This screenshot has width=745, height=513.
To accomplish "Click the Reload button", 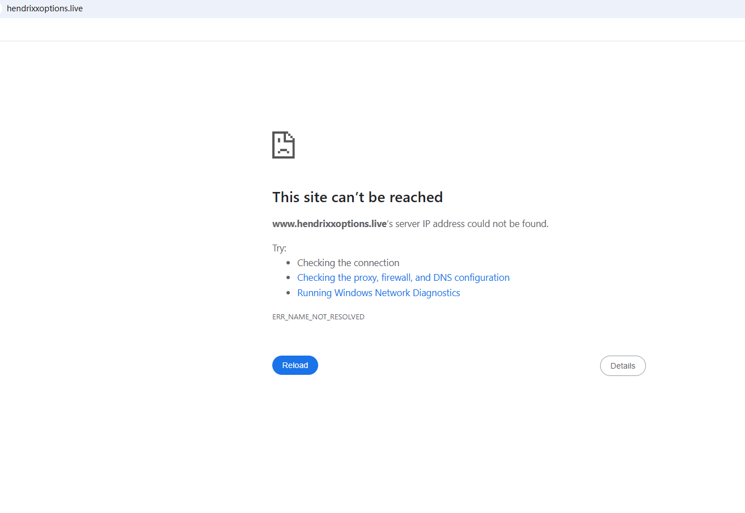I will [x=295, y=365].
